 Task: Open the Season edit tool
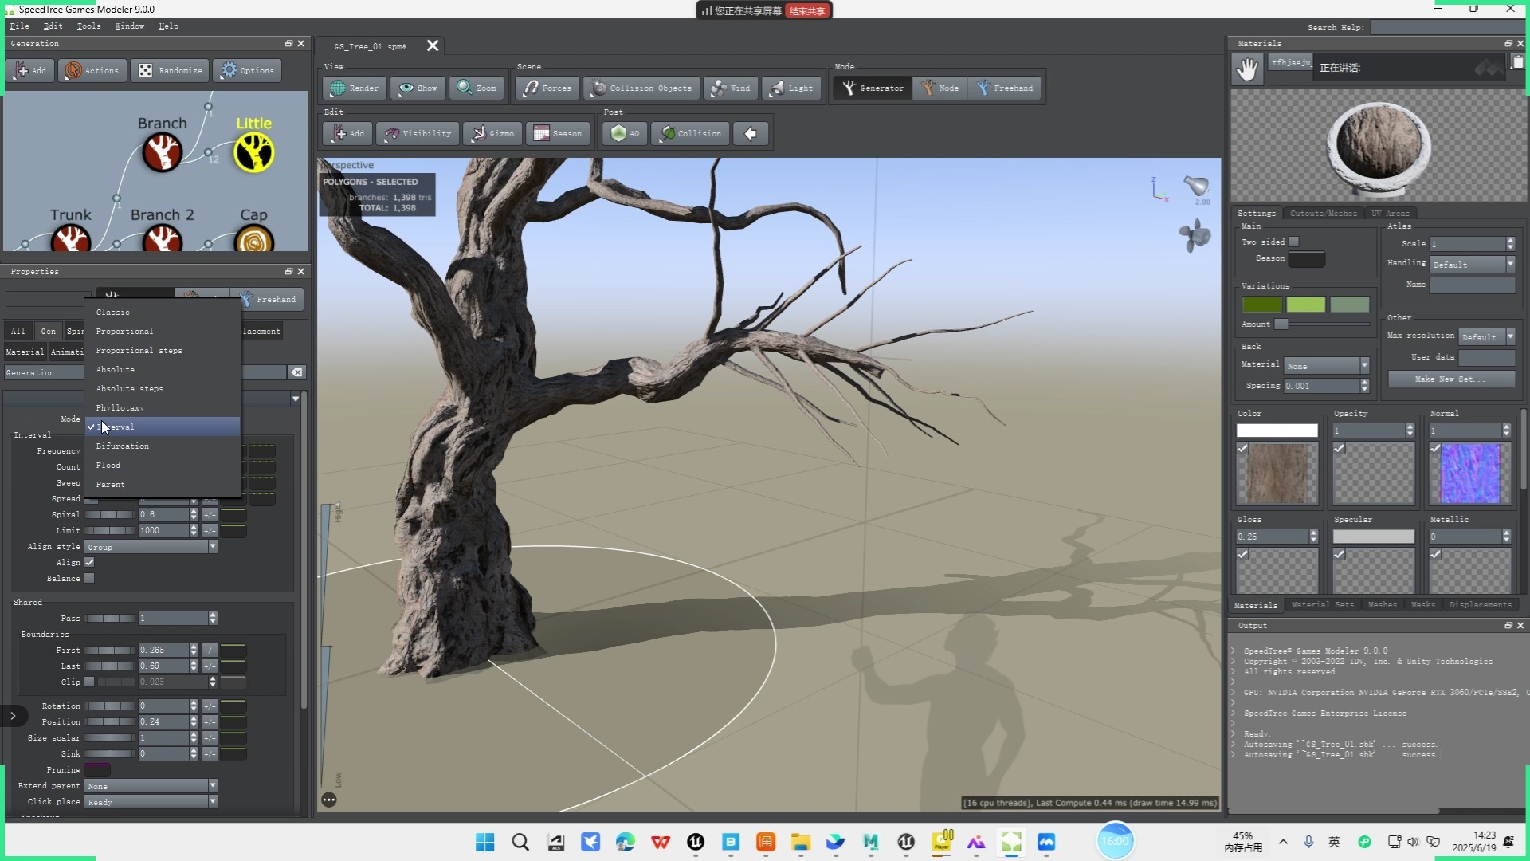point(558,134)
